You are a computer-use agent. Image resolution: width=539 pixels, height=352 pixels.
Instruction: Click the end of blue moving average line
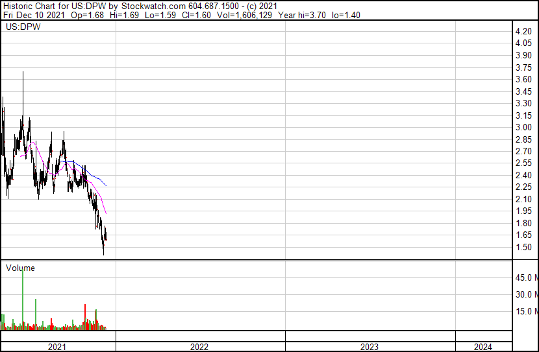[x=106, y=186]
